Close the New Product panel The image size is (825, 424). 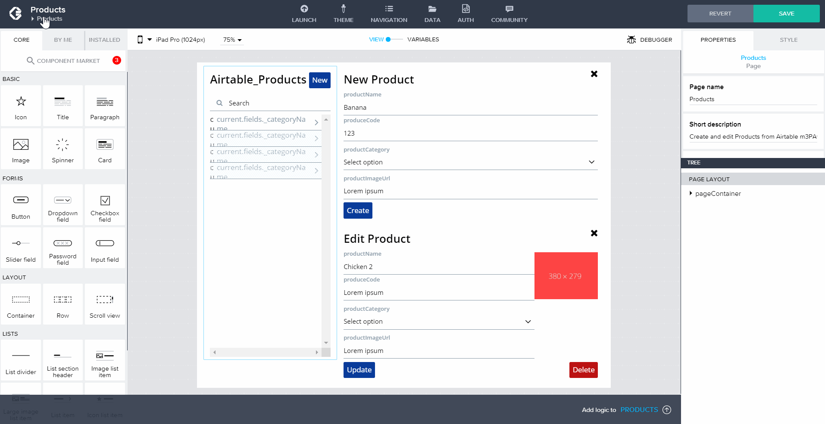click(x=594, y=74)
